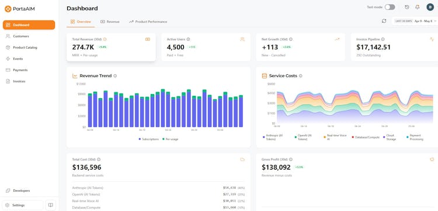Expand the Apr 9 - May 8 date range dropdown
The height and width of the screenshot is (211, 438).
click(x=415, y=21)
